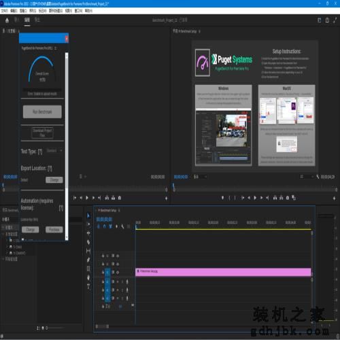Screen dimensions: 340x340
Task: Select the Hand tool
Action: pyautogui.click(x=88, y=277)
